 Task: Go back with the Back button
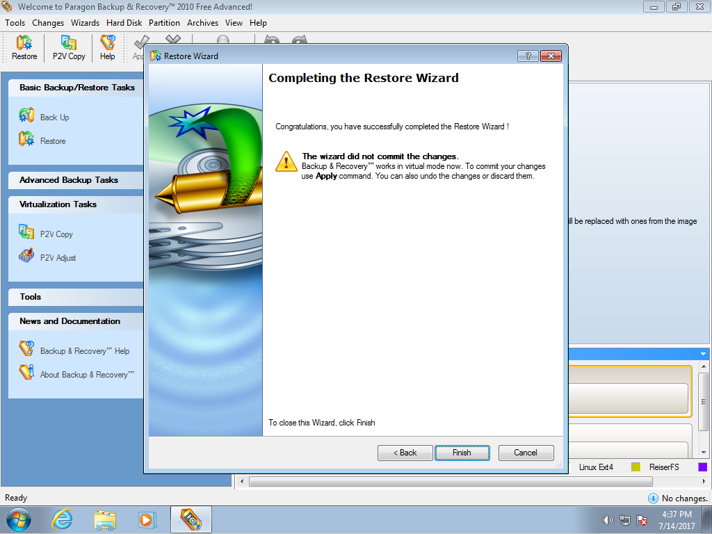point(405,453)
